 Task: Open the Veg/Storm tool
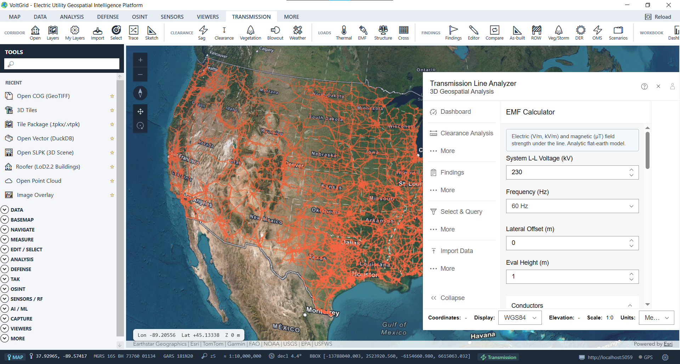point(559,33)
